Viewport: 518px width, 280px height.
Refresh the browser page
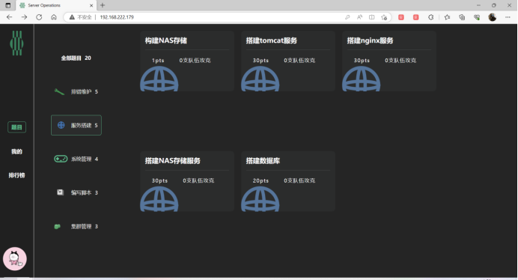click(x=39, y=17)
